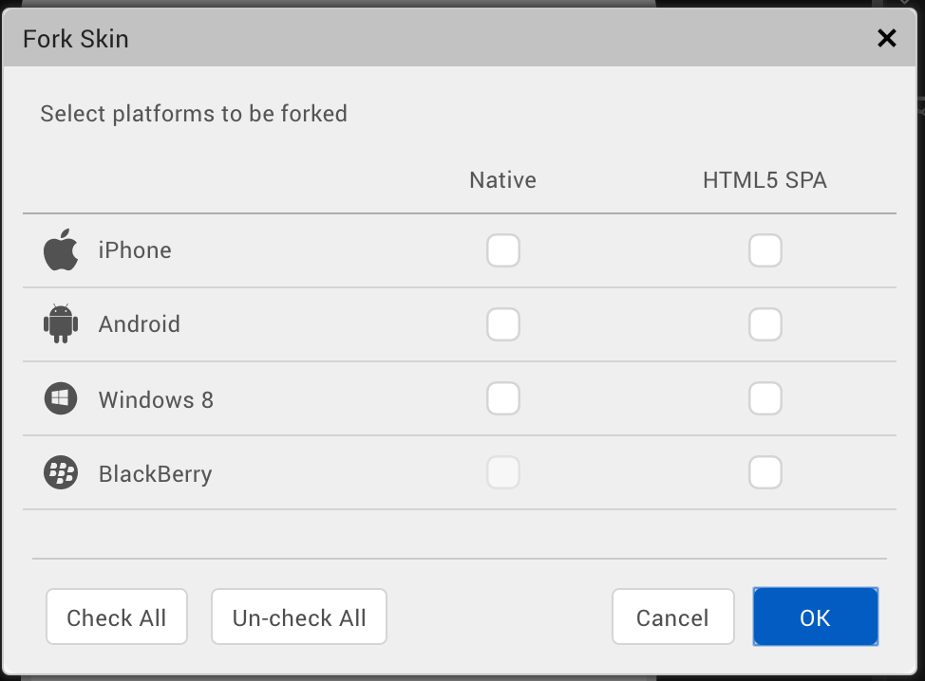Enable HTML5 SPA checkbox for iPhone

point(765,251)
